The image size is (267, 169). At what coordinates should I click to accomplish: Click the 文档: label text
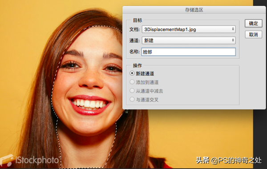(134, 29)
